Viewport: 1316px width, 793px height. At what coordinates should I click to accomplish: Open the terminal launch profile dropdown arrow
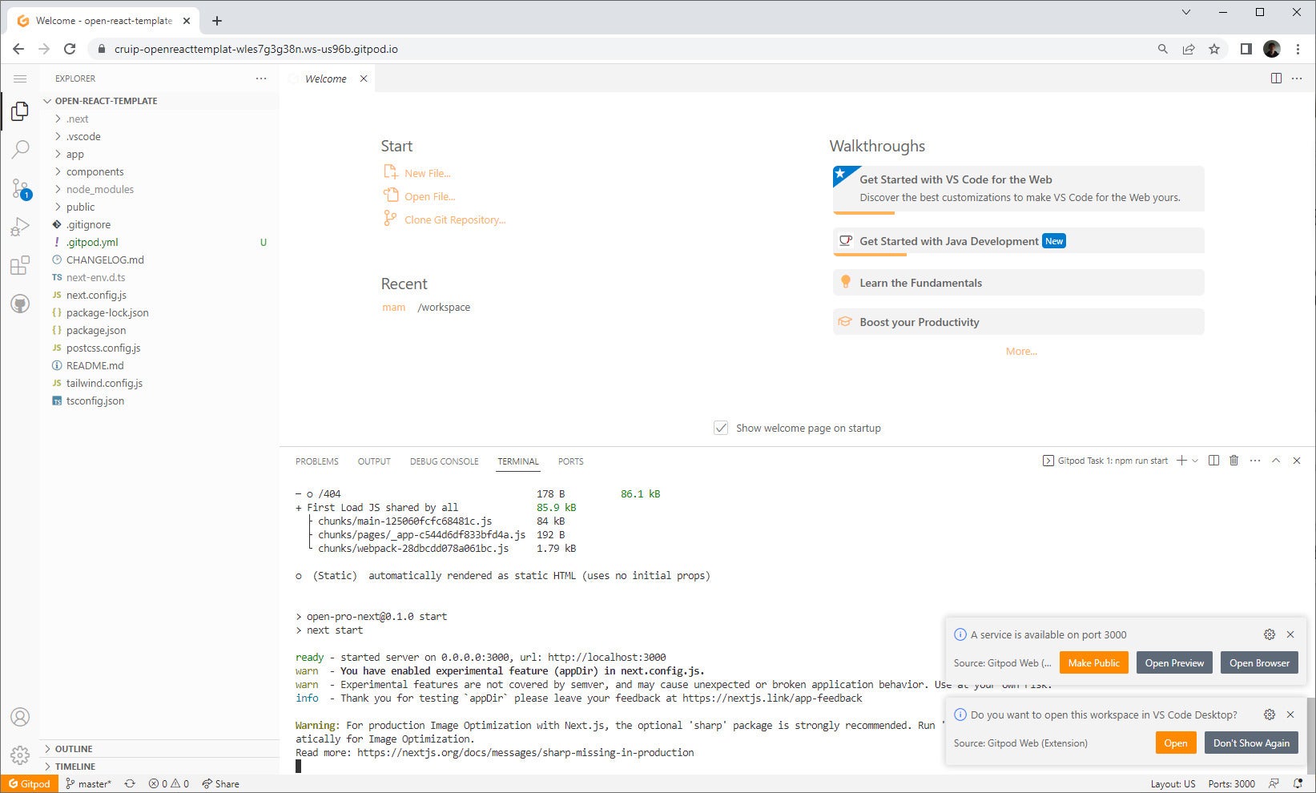[x=1195, y=461]
